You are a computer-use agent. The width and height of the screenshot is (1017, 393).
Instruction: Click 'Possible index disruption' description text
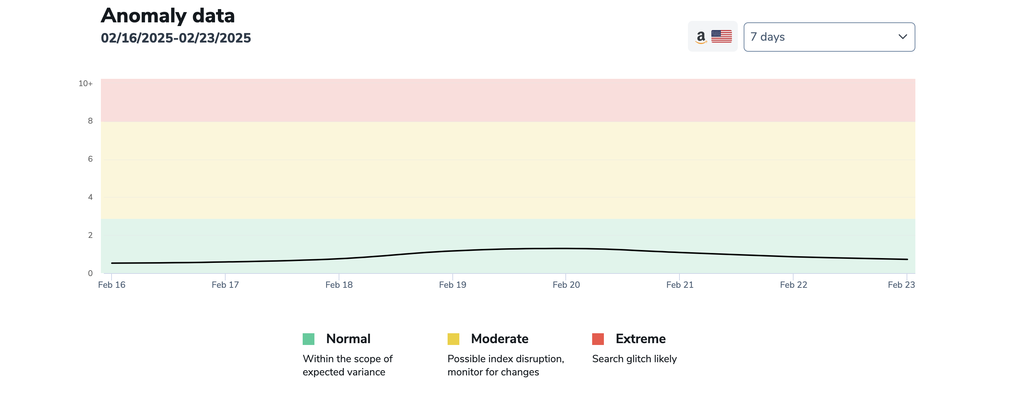point(505,359)
